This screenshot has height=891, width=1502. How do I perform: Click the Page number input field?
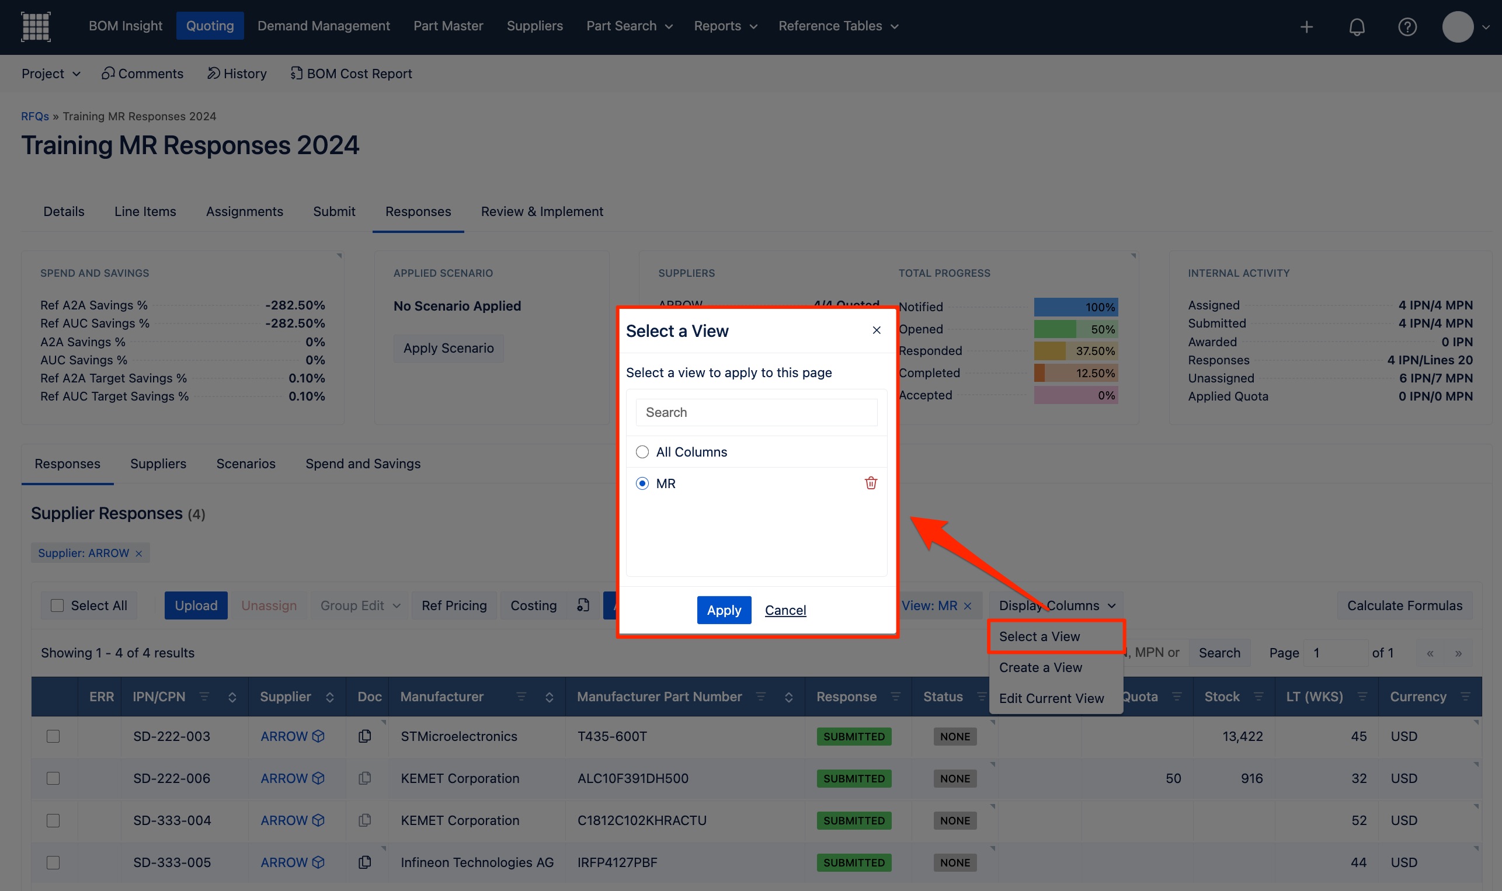pos(1336,653)
